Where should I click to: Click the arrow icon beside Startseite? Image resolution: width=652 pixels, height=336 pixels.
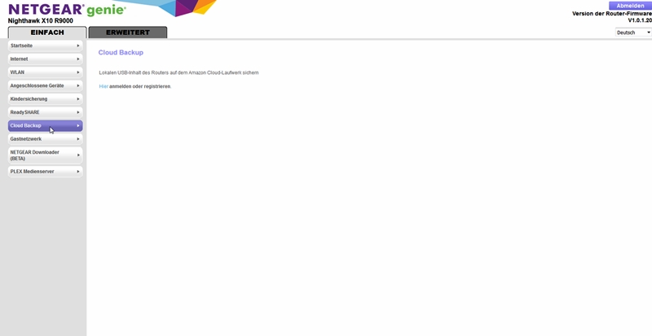(x=78, y=46)
